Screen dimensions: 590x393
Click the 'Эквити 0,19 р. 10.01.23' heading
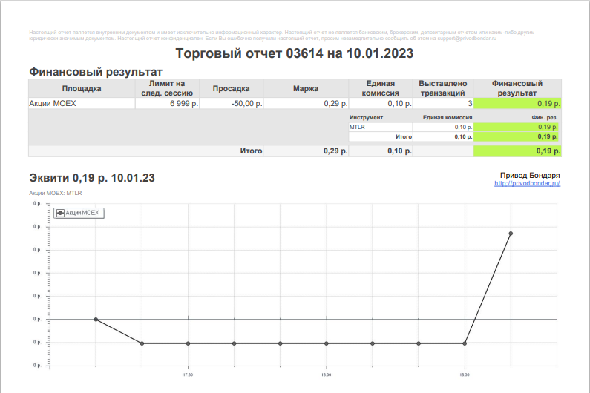coord(92,177)
